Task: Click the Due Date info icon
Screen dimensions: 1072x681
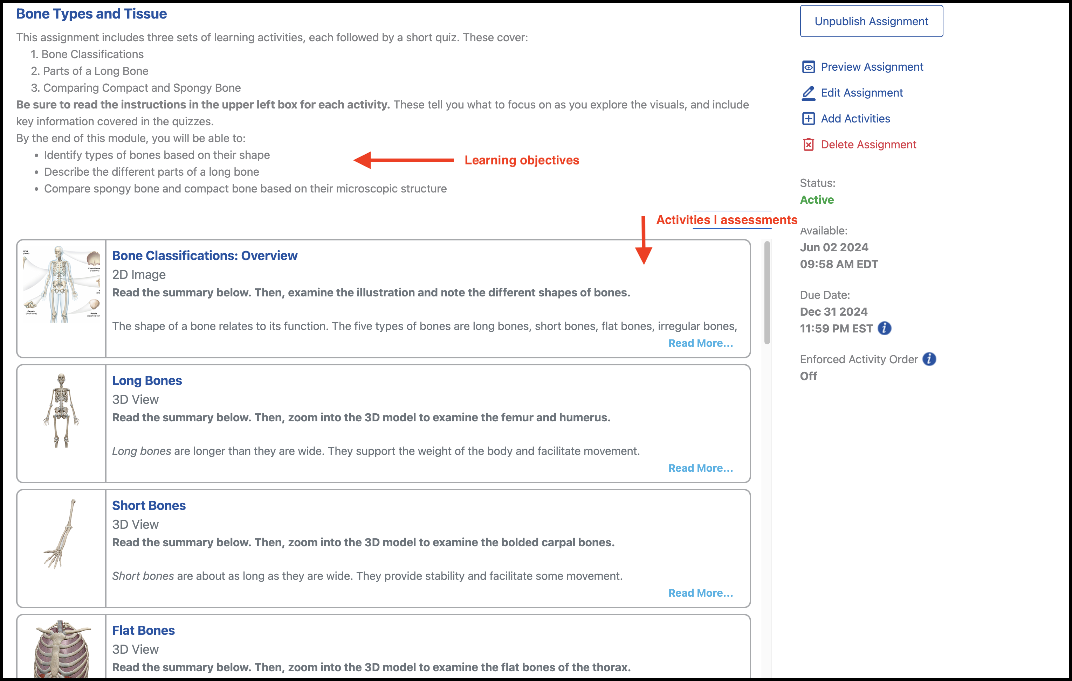Action: tap(884, 328)
